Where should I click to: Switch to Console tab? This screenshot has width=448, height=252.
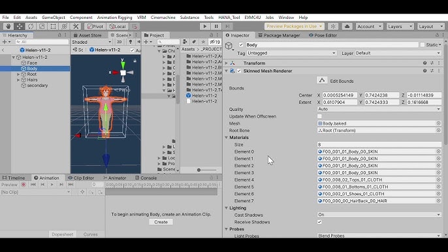click(146, 178)
